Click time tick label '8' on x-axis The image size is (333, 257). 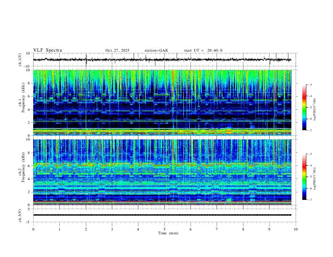(x=243, y=229)
